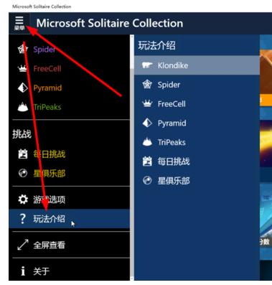Click the Pyramid icon in 玩法介绍 panel
Screen dimensions: 272x285
coord(147,123)
